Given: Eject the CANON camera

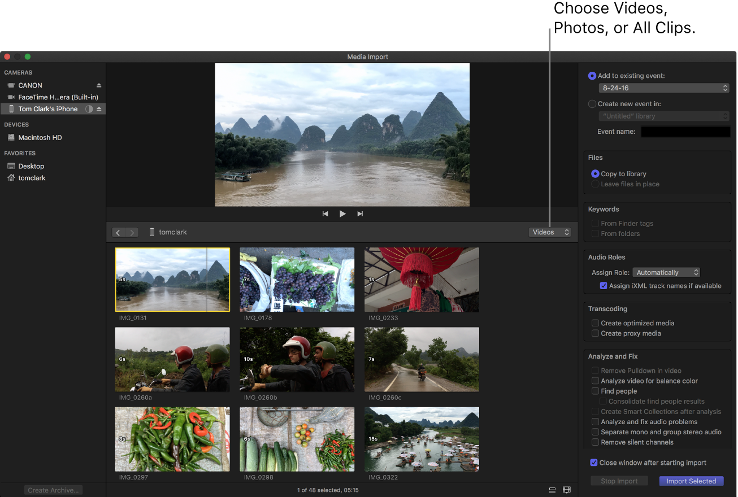Looking at the screenshot, I should [x=99, y=85].
